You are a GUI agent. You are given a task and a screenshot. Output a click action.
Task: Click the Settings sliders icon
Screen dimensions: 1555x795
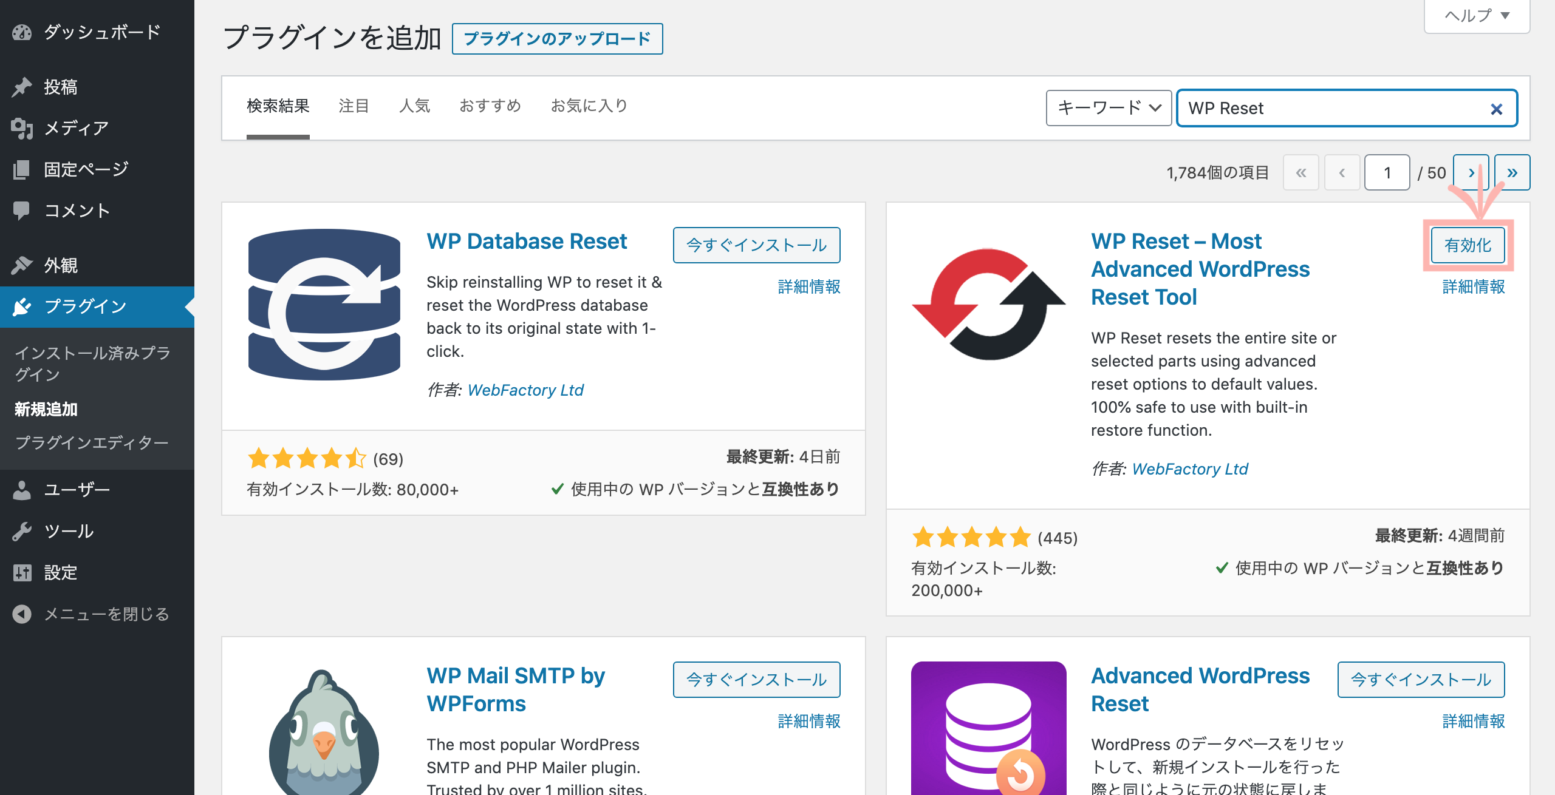(x=22, y=572)
